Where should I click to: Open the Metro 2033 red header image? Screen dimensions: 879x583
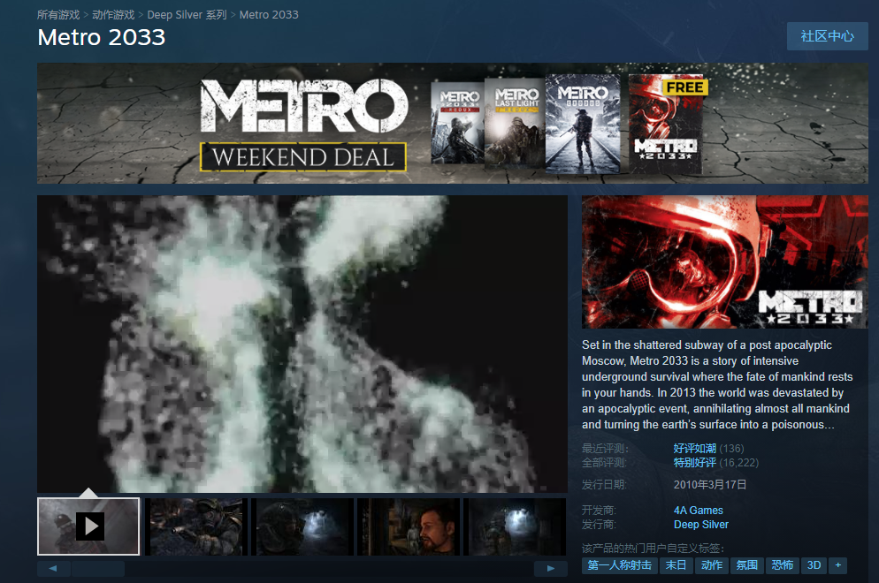pyautogui.click(x=725, y=261)
